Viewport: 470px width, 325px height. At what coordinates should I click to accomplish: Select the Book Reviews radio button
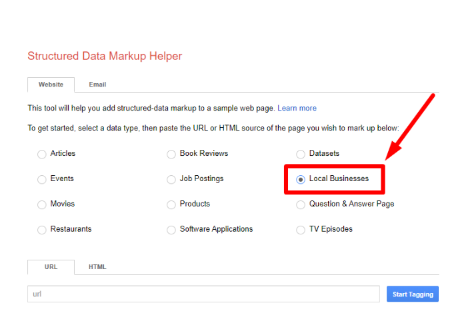coord(171,155)
